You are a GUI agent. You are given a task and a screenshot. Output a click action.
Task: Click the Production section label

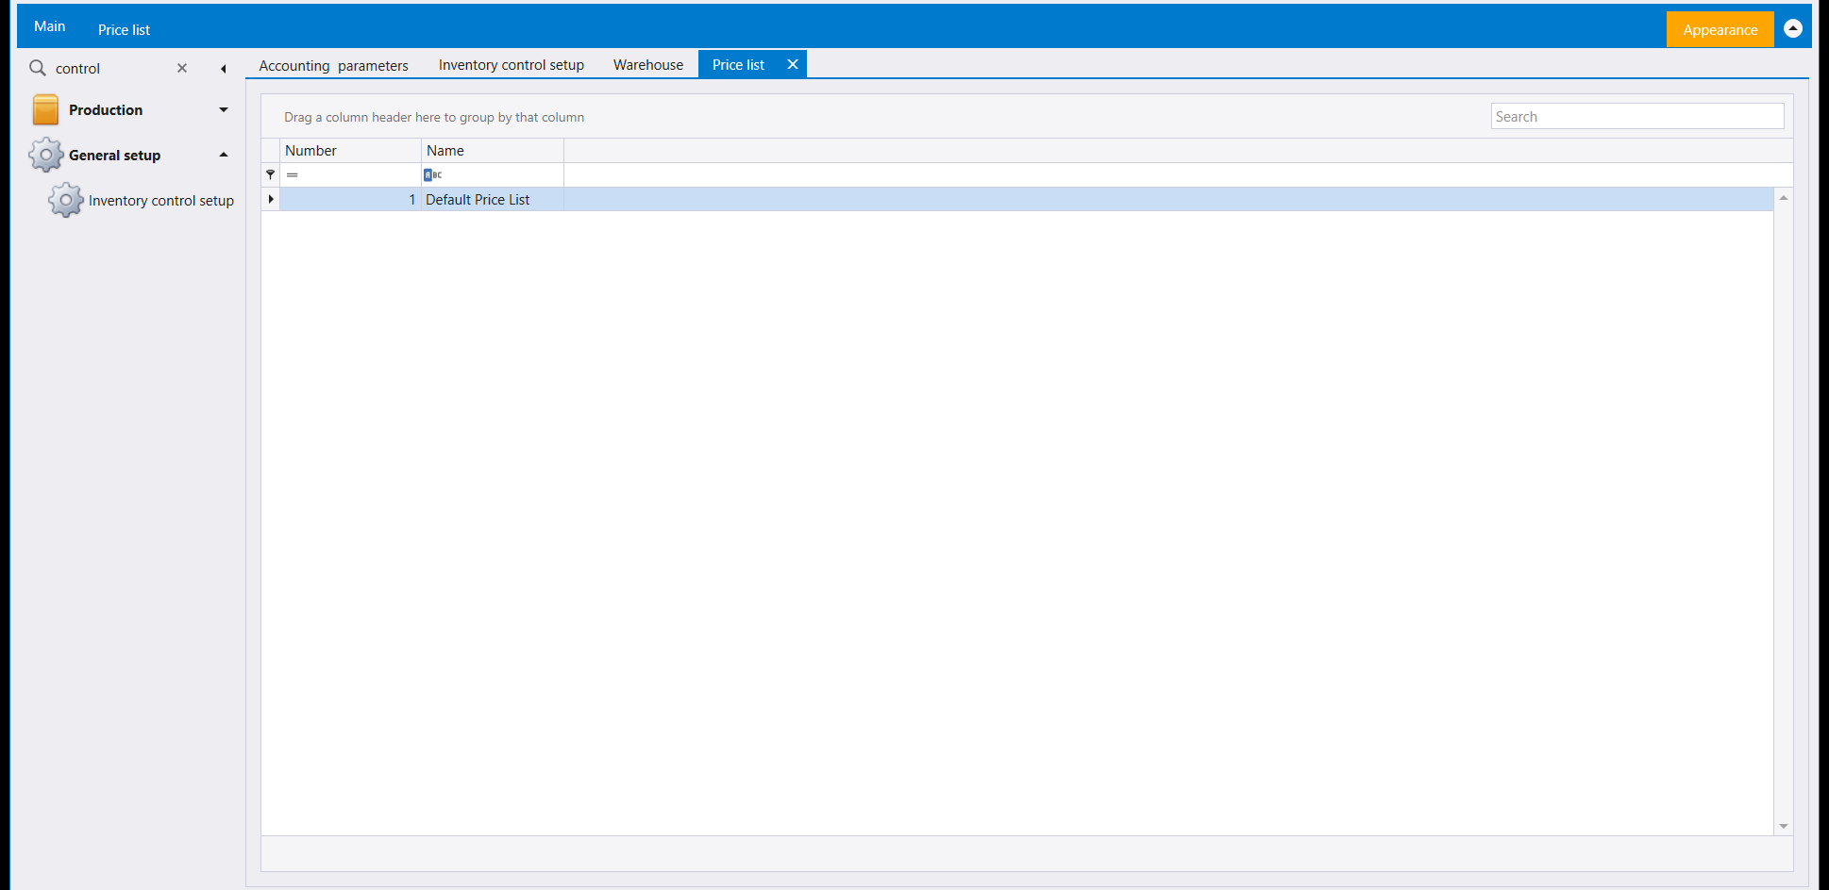coord(106,110)
